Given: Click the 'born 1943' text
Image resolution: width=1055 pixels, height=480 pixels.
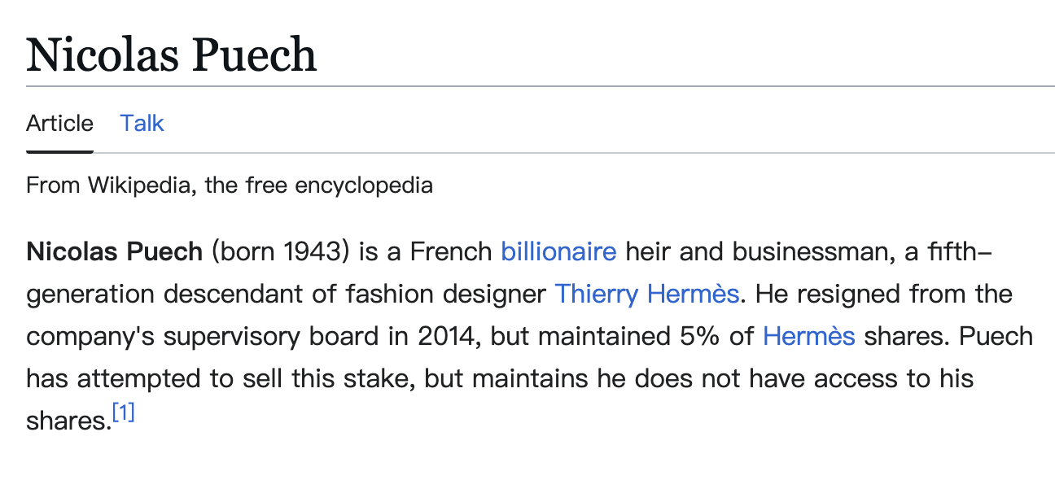Looking at the screenshot, I should pos(282,251).
